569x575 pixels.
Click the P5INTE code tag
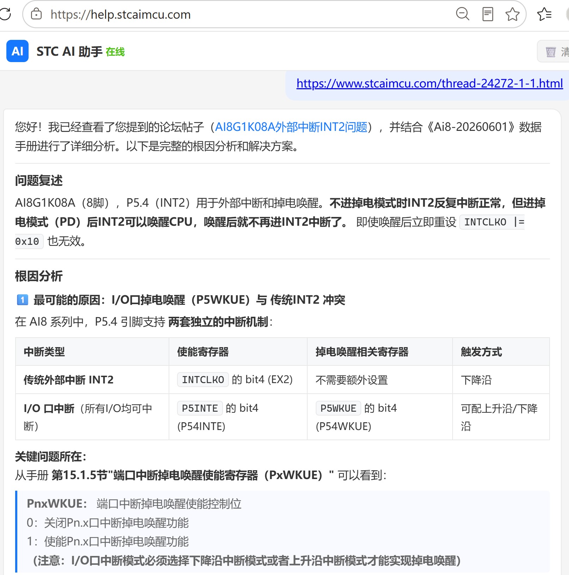click(200, 408)
